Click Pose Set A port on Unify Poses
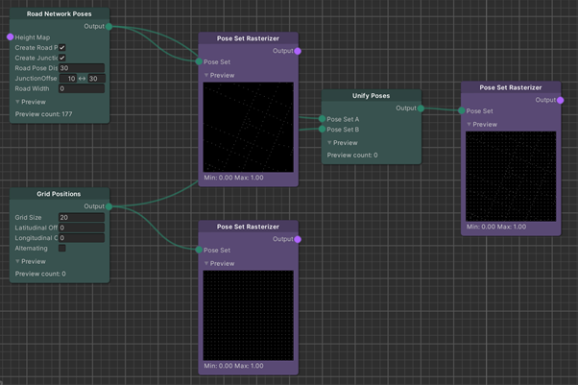 coord(323,119)
